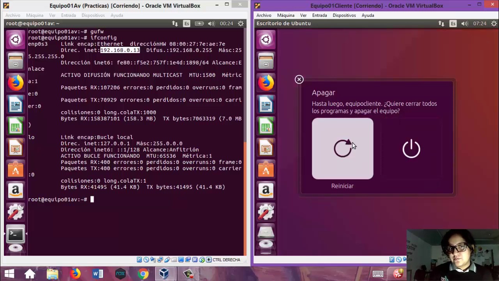Screen dimensions: 499x281
Task: Launch Firefox from Equipo01Av launcher
Action: pos(16,83)
